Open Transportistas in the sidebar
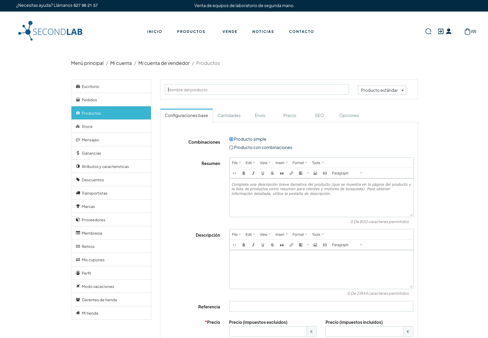The width and height of the screenshot is (488, 338). (x=95, y=193)
